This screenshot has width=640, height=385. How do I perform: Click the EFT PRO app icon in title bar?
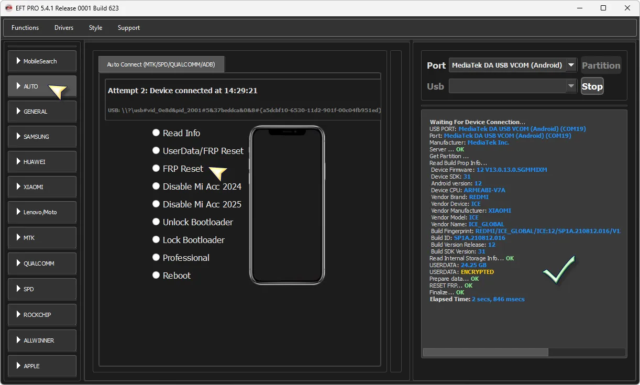(x=8, y=8)
